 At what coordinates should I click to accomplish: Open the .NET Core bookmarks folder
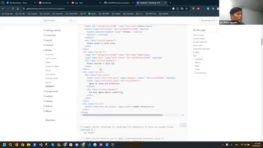tap(151, 14)
